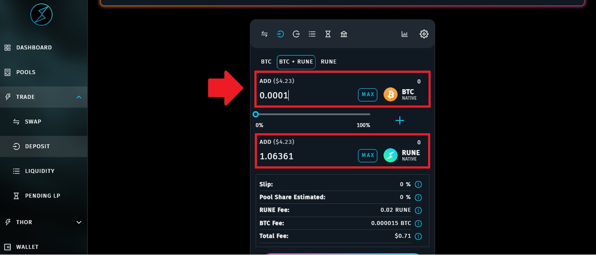596x255 pixels.
Task: Open the chart icon in card toolbar
Action: (x=405, y=34)
